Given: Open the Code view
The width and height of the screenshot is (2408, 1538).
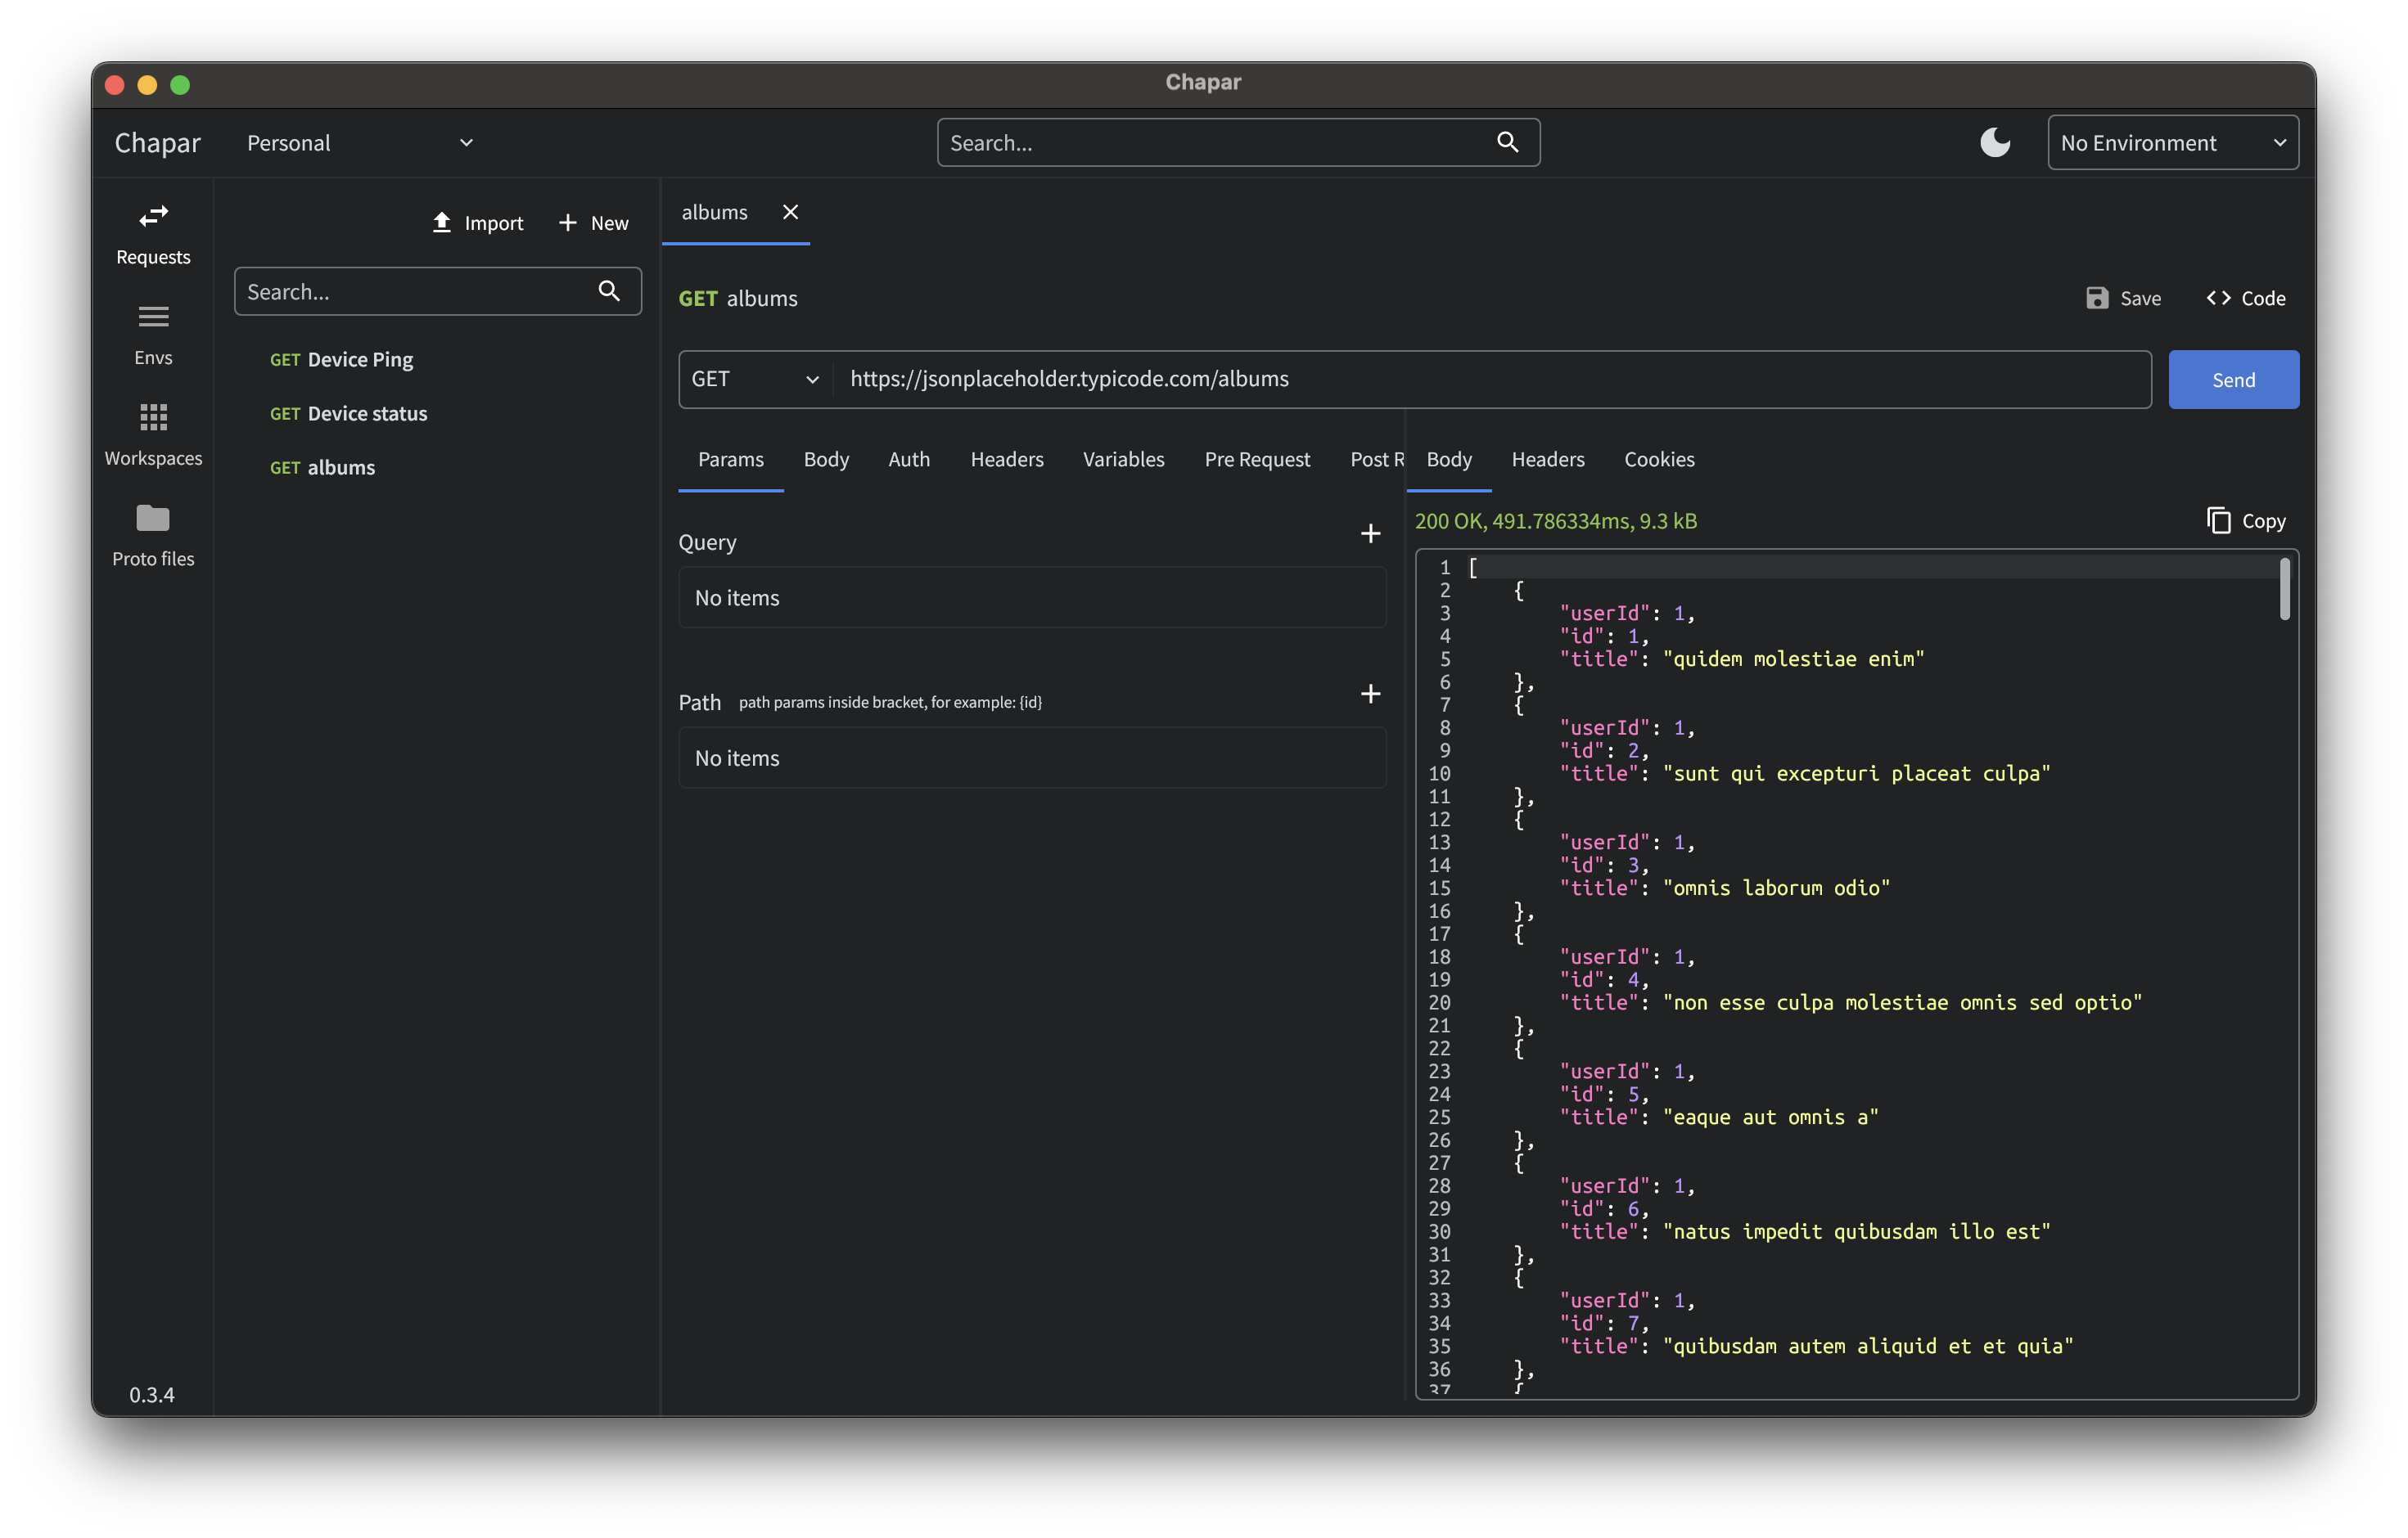Looking at the screenshot, I should [x=2246, y=298].
